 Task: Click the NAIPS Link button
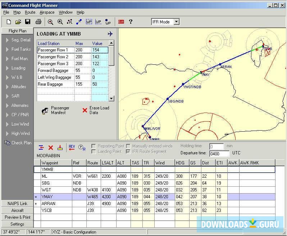click(17, 204)
